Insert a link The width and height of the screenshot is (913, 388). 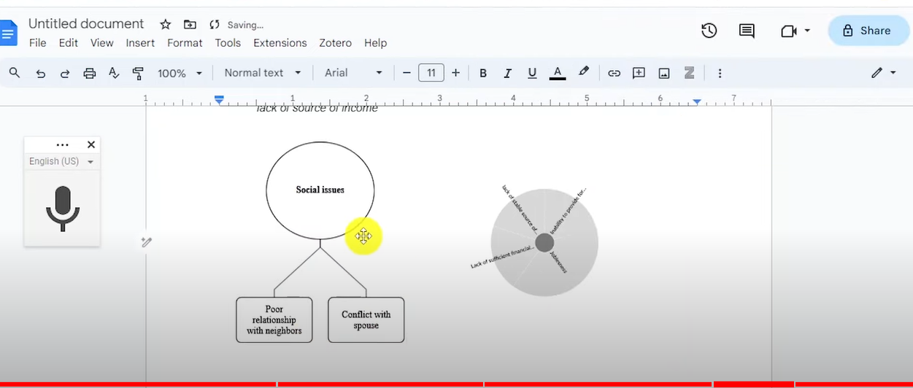tap(615, 73)
